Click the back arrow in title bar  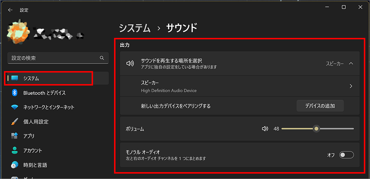[10, 10]
